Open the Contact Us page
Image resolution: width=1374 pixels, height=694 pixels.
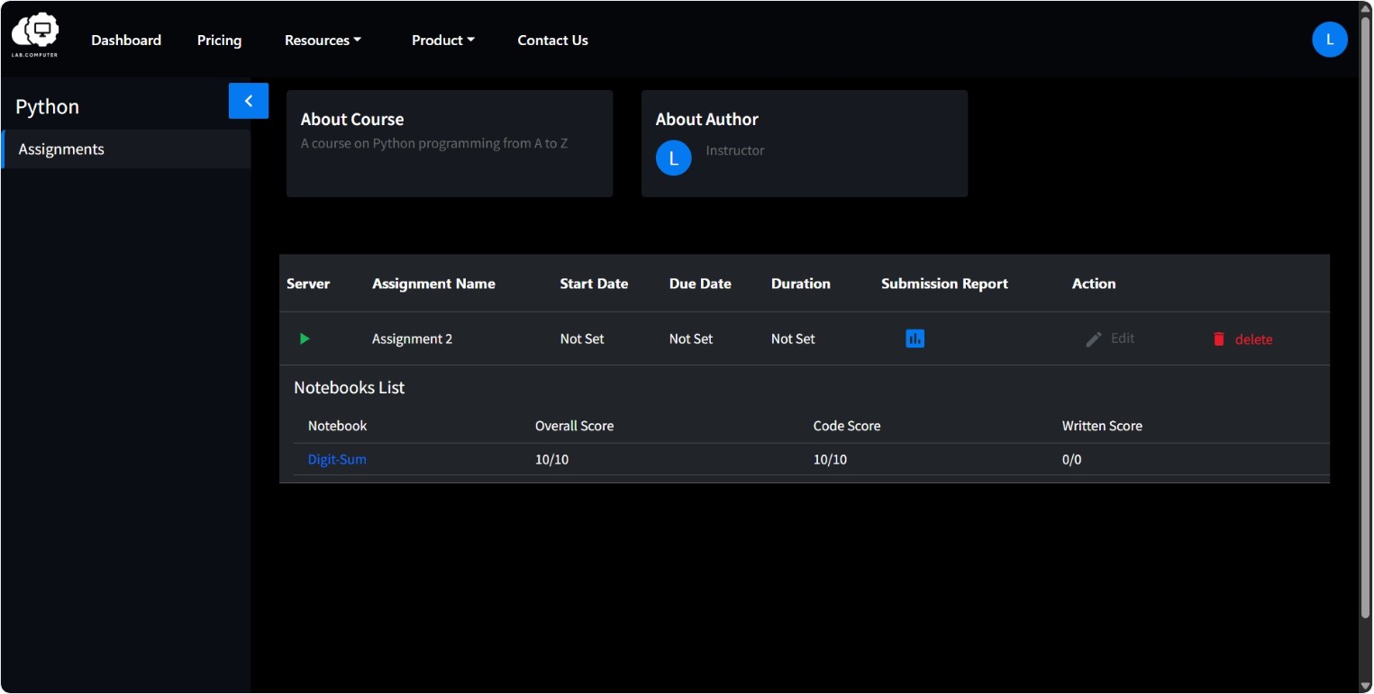[x=552, y=41]
